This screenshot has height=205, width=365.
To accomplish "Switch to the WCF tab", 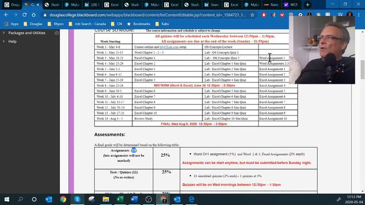I will click(291, 5).
